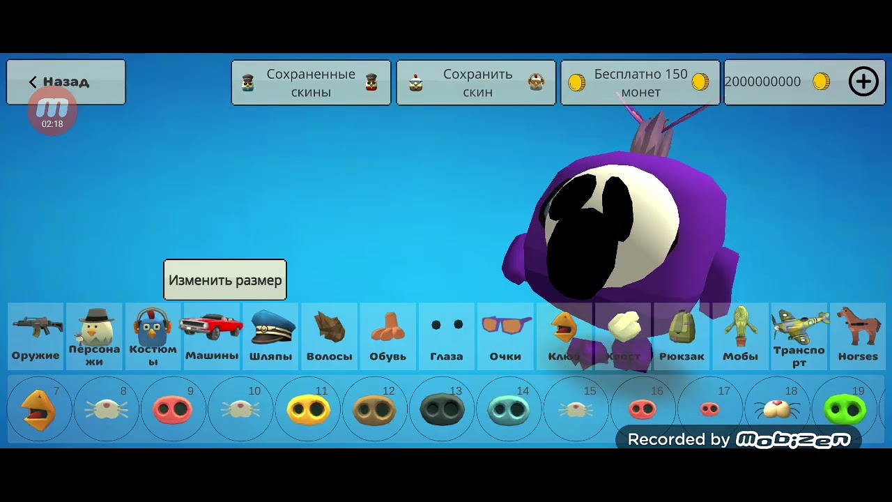Click Сохранить скин to save skin
The height and width of the screenshot is (502, 892).
(476, 82)
